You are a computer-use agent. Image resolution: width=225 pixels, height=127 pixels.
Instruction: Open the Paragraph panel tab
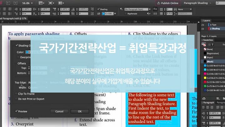pos(208,103)
